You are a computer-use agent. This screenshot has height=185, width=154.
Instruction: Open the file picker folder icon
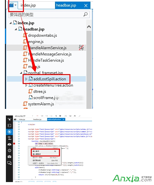click(11, 5)
